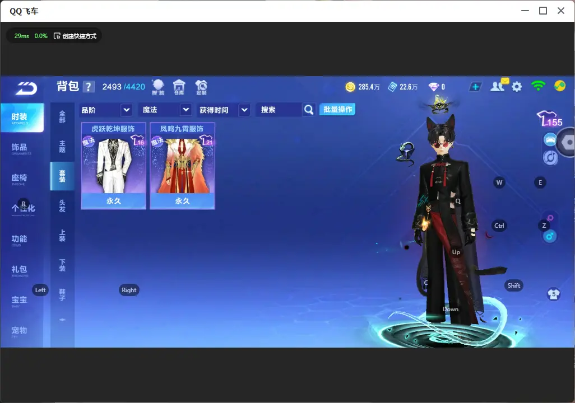This screenshot has height=403, width=575.
Task: Run search with the magnifier icon
Action: [309, 110]
